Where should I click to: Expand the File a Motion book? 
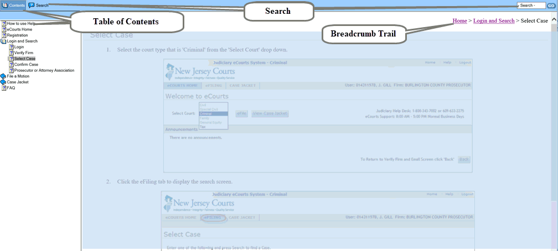[x=3, y=76]
